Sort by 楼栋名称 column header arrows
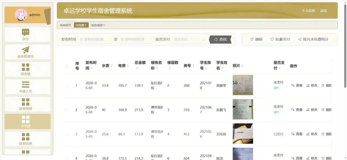Viewport: 347px width, 160px height. pos(157,69)
